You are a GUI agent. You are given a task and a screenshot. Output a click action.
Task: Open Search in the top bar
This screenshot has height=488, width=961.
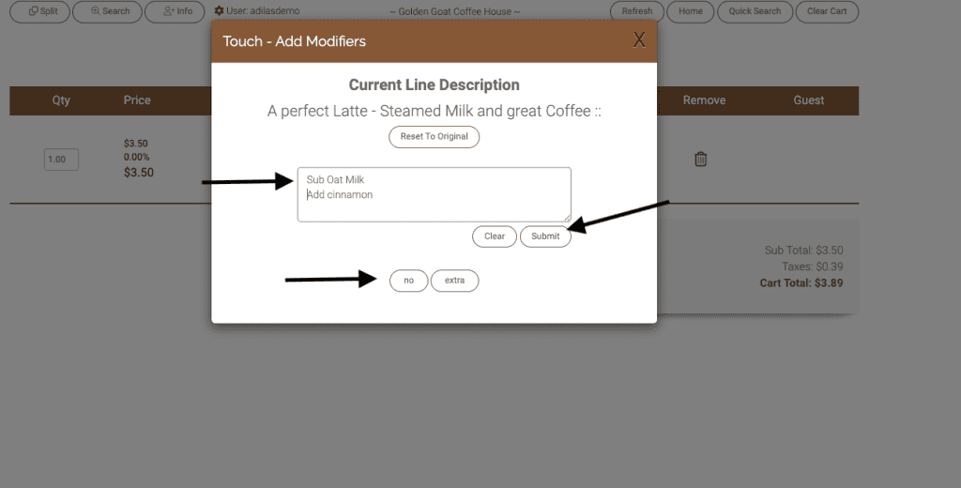click(107, 11)
